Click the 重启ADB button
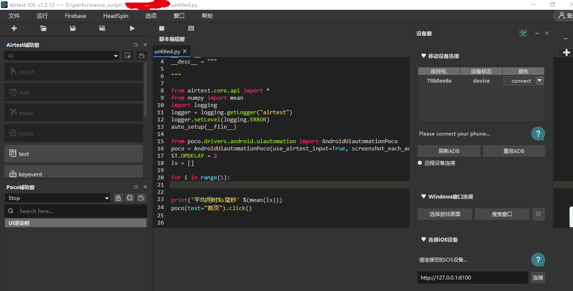The width and height of the screenshot is (573, 291). (514, 151)
